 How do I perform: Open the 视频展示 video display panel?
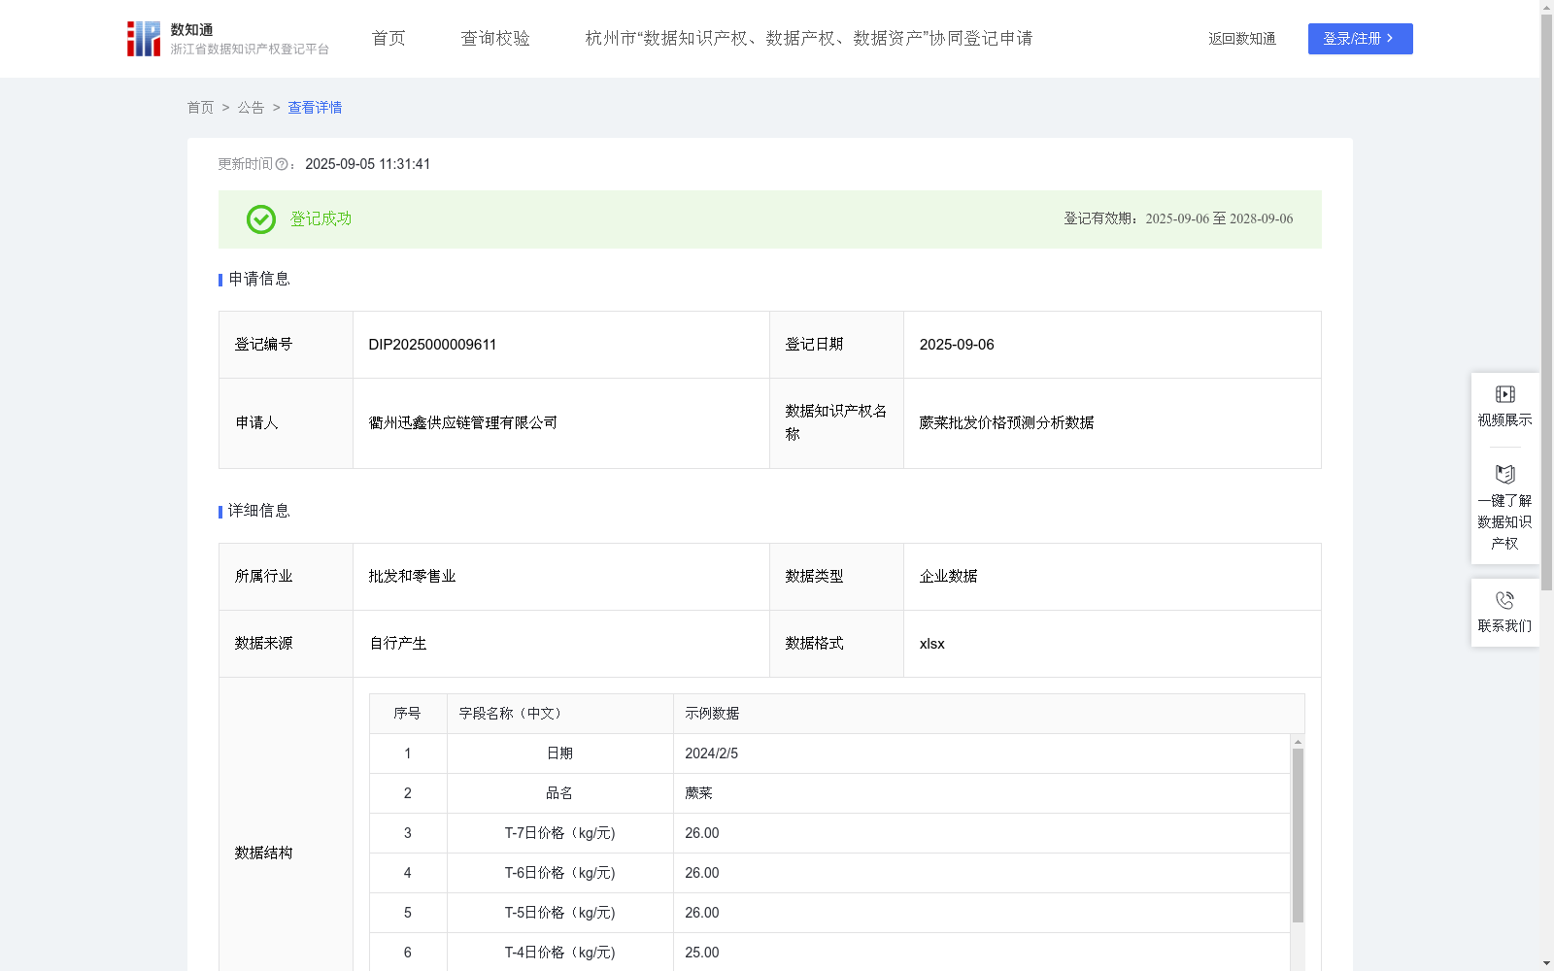[x=1504, y=393]
